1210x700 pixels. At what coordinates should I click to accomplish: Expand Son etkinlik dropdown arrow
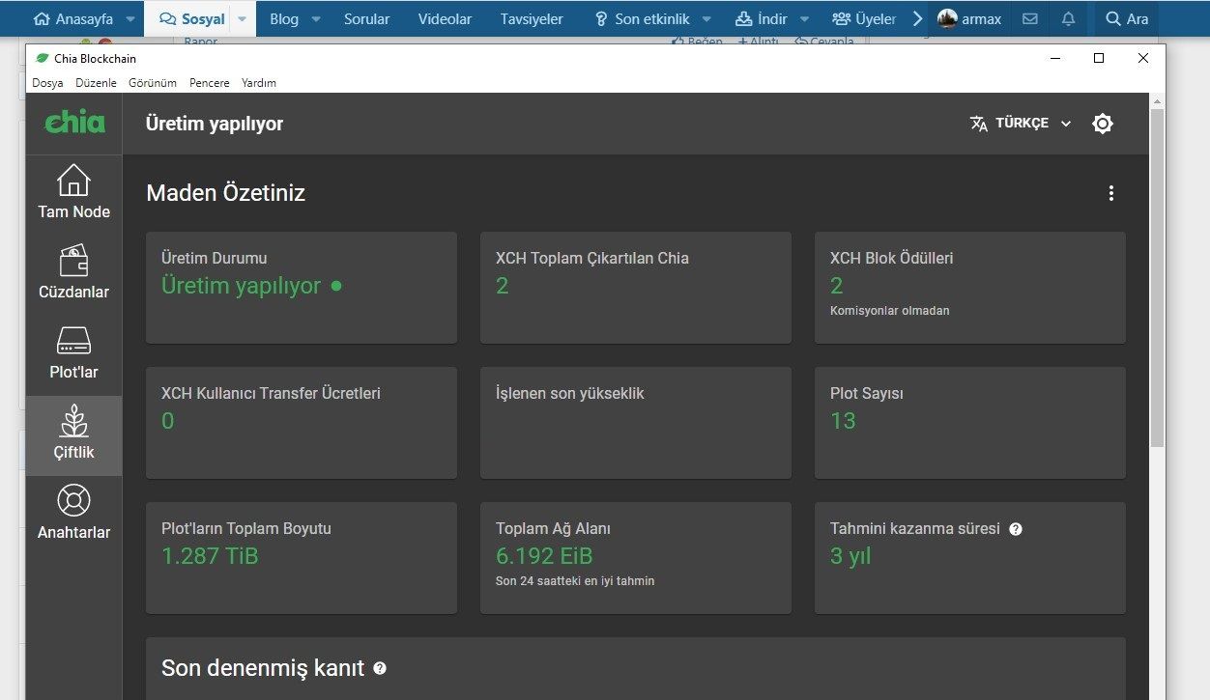[x=706, y=18]
